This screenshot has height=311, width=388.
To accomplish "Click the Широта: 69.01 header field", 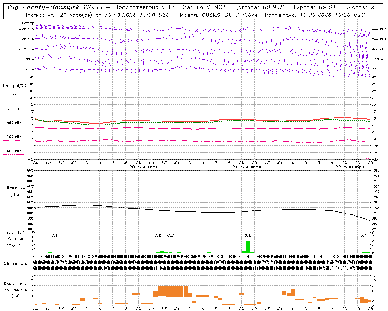I will point(314,7).
